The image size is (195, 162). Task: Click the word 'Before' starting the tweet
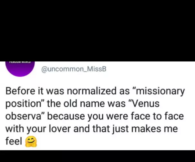tap(19, 92)
